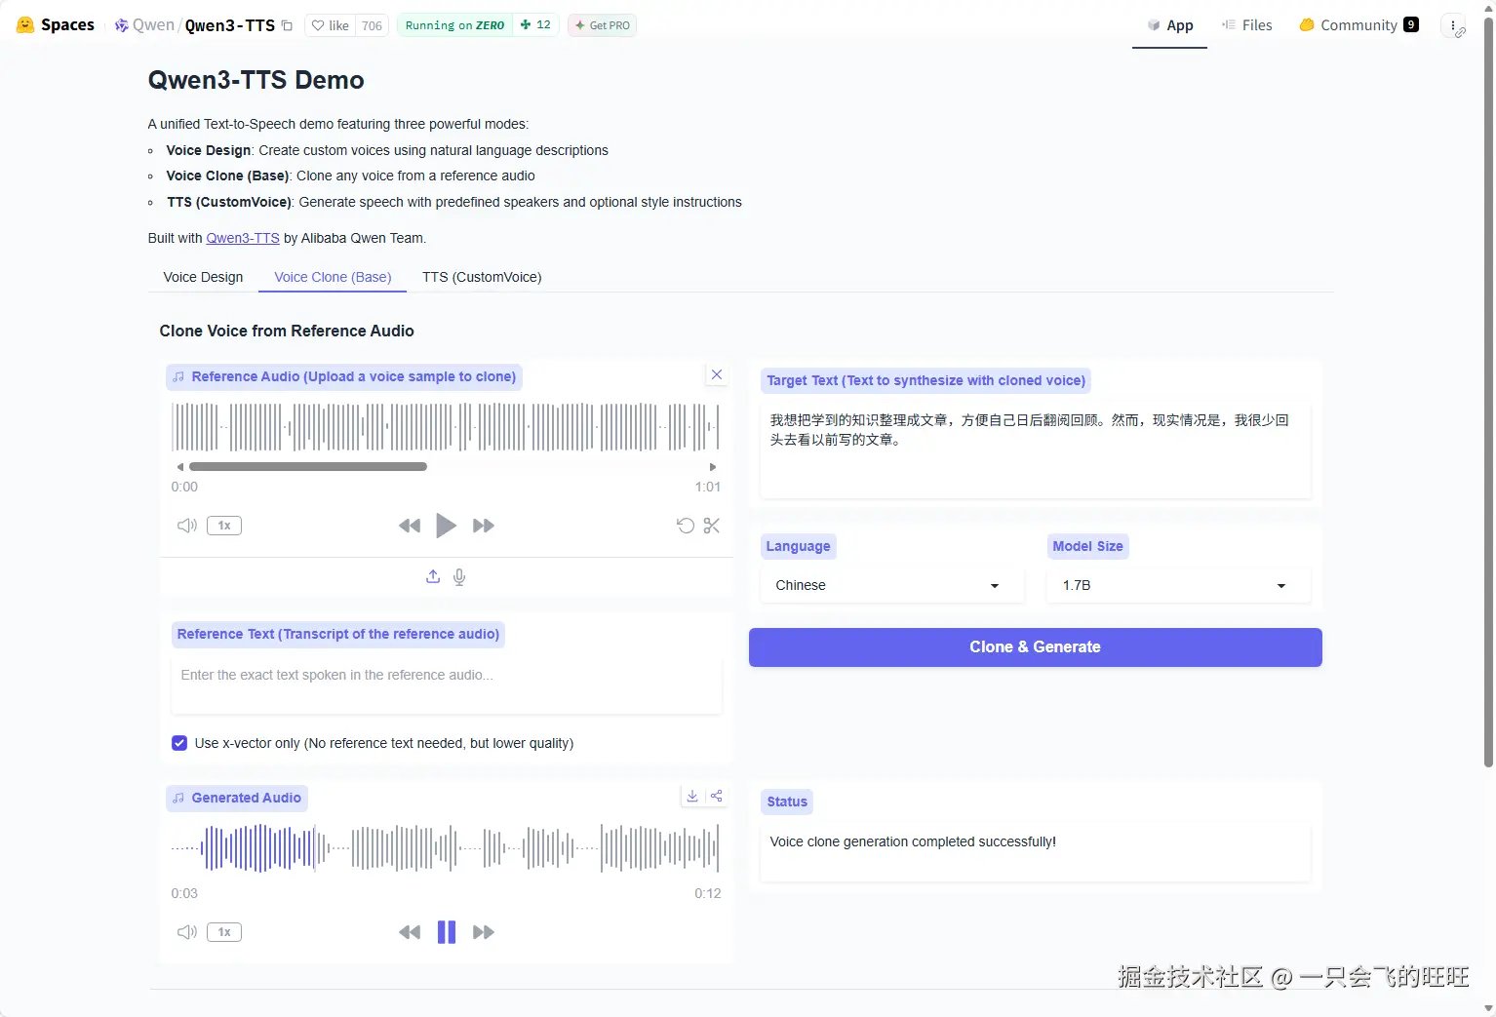
Task: Open the TTS (CustomVoice) tab
Action: coord(482,277)
